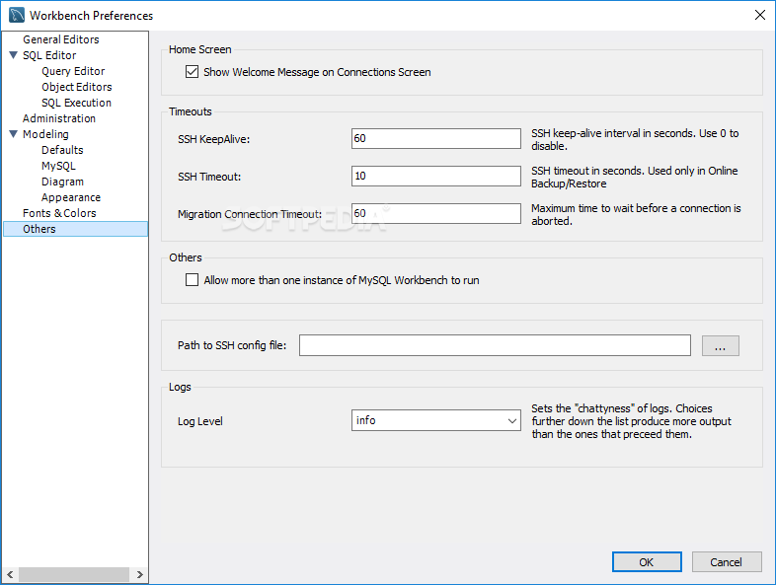
Task: Open MySQL modeling settings
Action: 58,166
